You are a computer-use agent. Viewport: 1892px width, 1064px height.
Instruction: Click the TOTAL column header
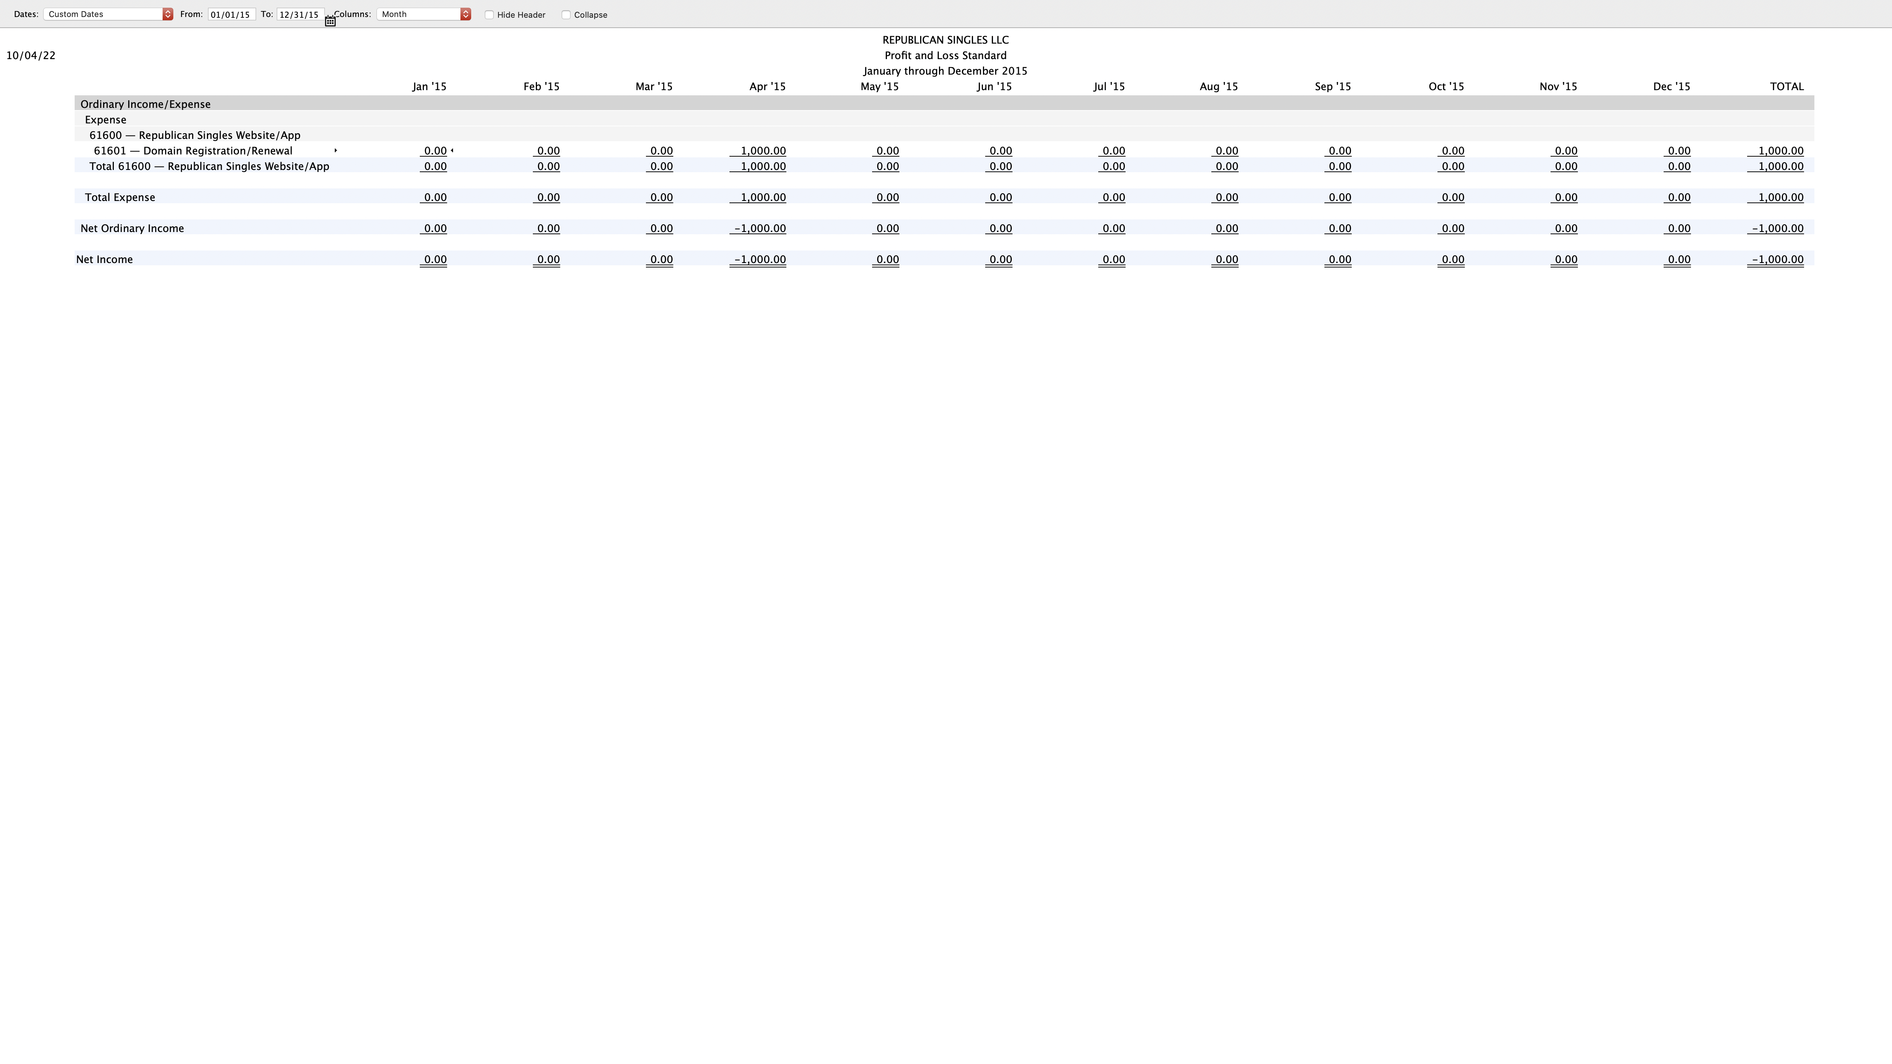pos(1786,87)
